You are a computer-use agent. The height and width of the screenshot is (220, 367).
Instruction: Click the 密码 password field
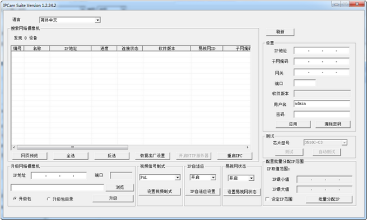click(322, 114)
